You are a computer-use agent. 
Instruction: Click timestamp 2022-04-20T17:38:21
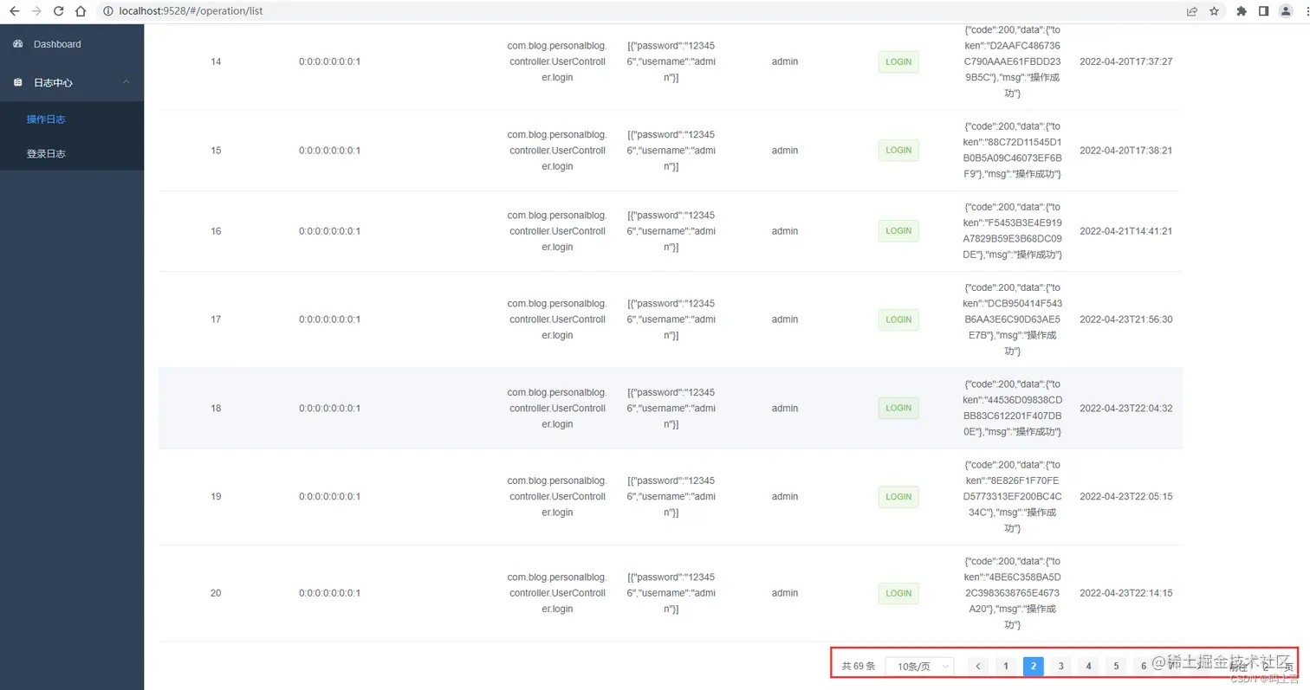click(1125, 151)
